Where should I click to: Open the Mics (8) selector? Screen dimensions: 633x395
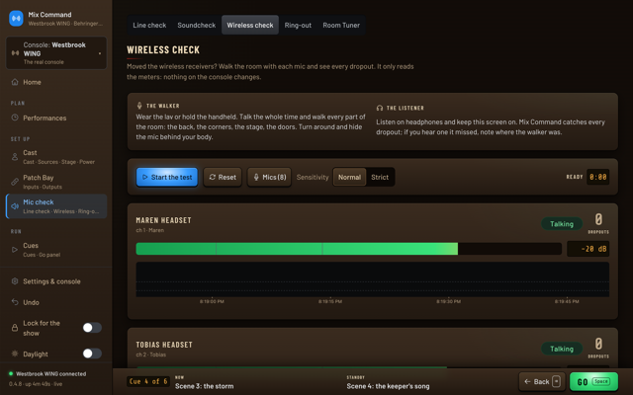[x=269, y=177]
